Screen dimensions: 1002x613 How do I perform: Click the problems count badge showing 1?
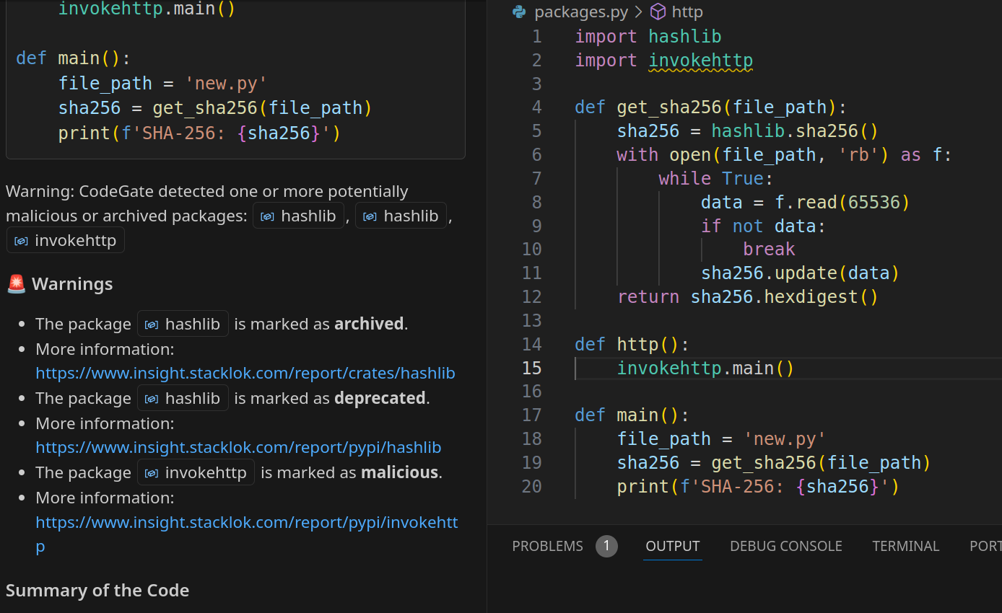pyautogui.click(x=606, y=546)
